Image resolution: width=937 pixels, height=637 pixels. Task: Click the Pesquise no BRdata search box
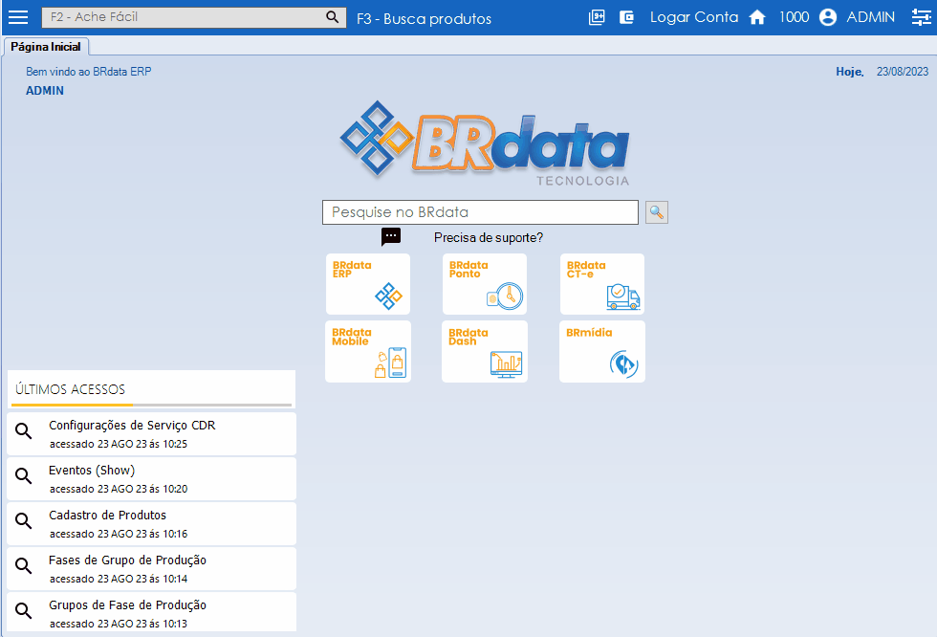pyautogui.click(x=480, y=212)
